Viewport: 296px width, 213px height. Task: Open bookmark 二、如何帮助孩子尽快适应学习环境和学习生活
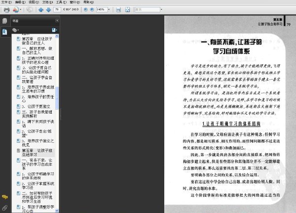click(37, 197)
